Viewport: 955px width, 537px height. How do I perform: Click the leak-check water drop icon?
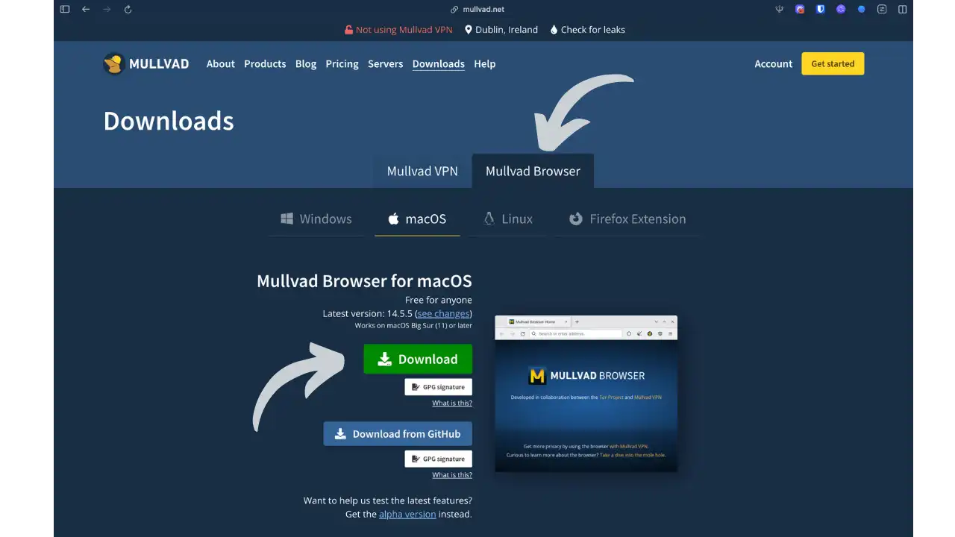click(x=553, y=29)
